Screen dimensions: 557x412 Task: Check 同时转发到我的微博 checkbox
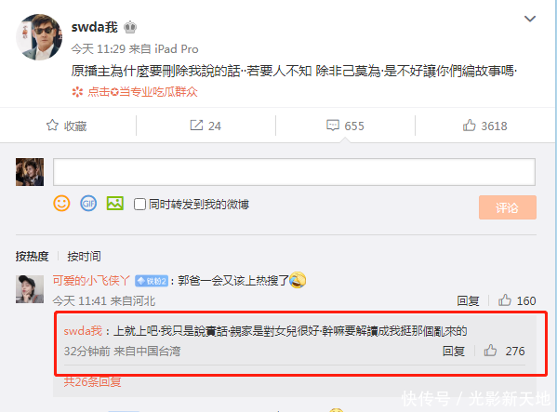tap(139, 205)
